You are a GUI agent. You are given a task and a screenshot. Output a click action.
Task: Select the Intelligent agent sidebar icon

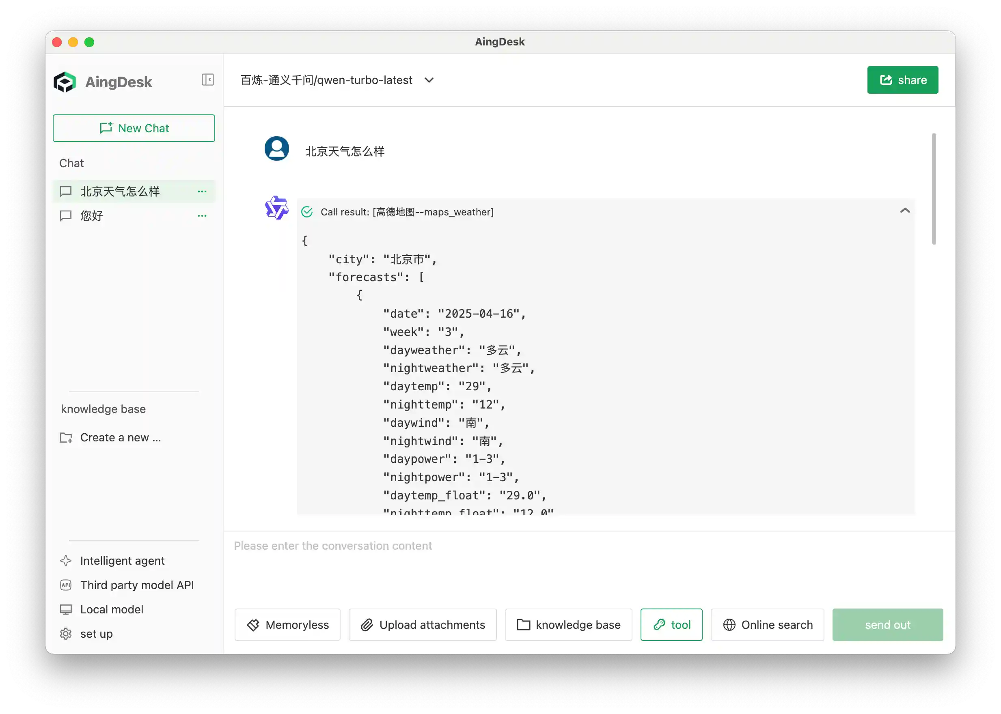pyautogui.click(x=65, y=561)
